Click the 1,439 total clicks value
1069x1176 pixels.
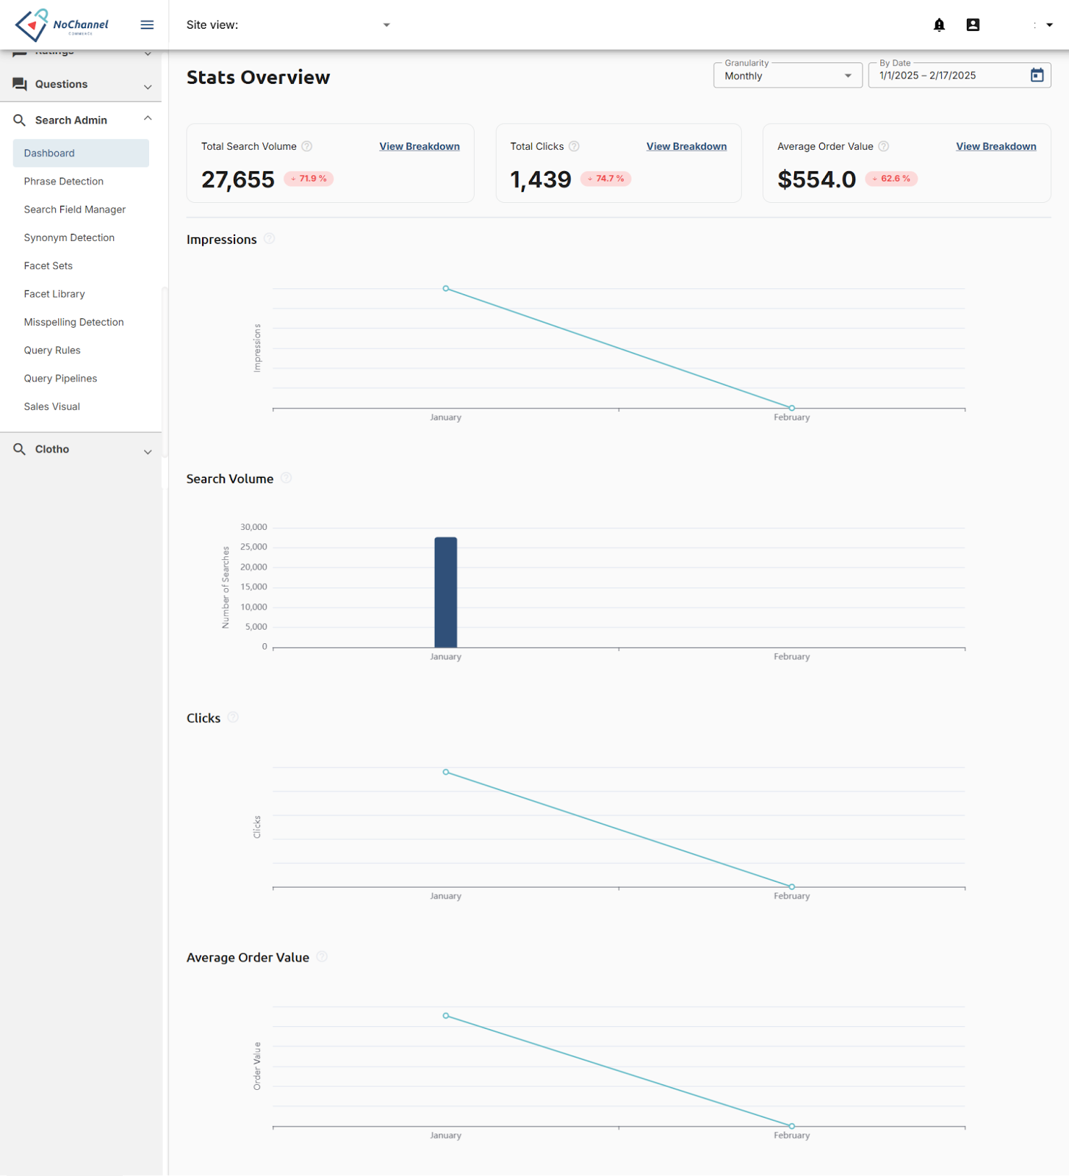click(x=541, y=179)
